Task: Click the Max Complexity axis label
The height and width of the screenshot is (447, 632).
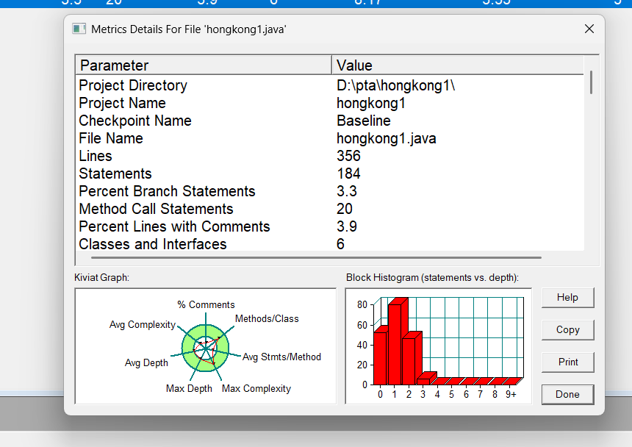Action: 256,389
